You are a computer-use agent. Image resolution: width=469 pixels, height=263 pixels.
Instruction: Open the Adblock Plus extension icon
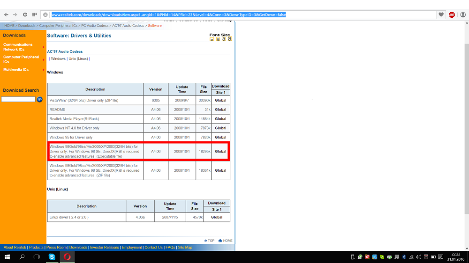point(452,15)
